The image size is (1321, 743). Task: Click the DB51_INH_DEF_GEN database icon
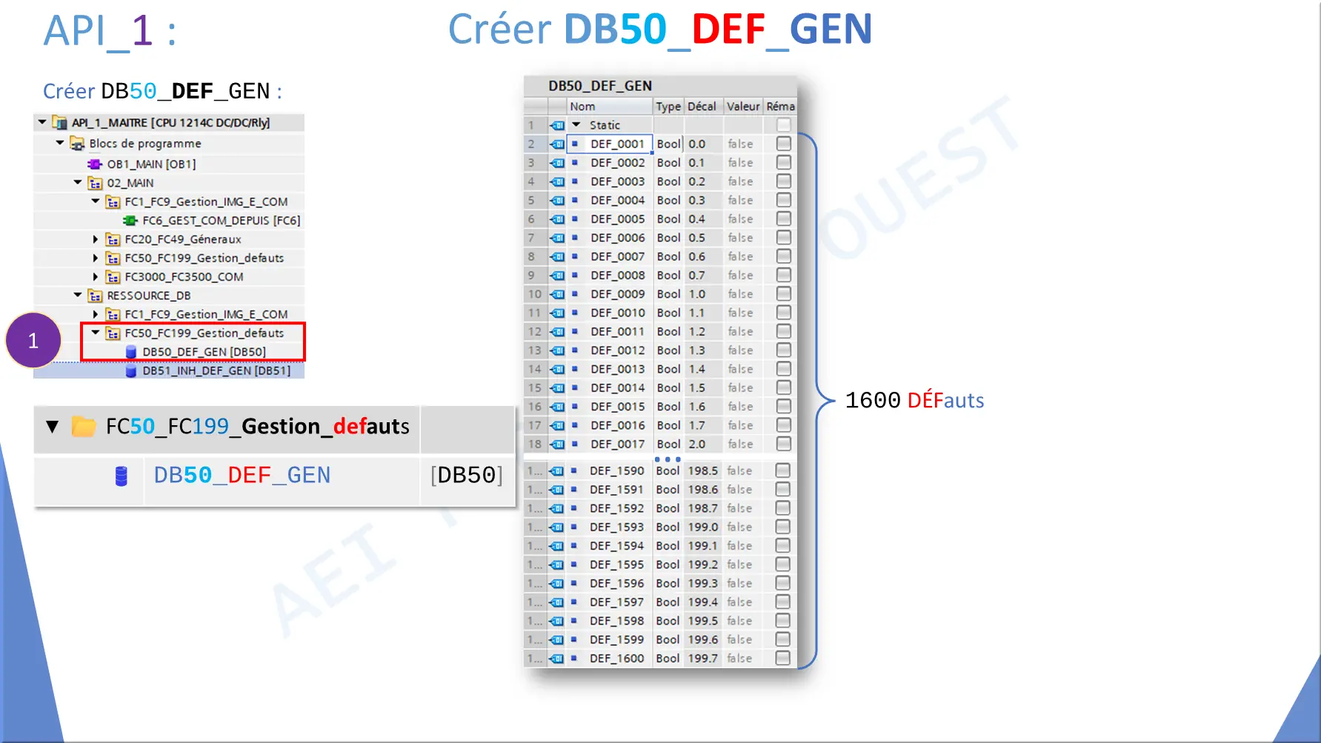point(131,370)
